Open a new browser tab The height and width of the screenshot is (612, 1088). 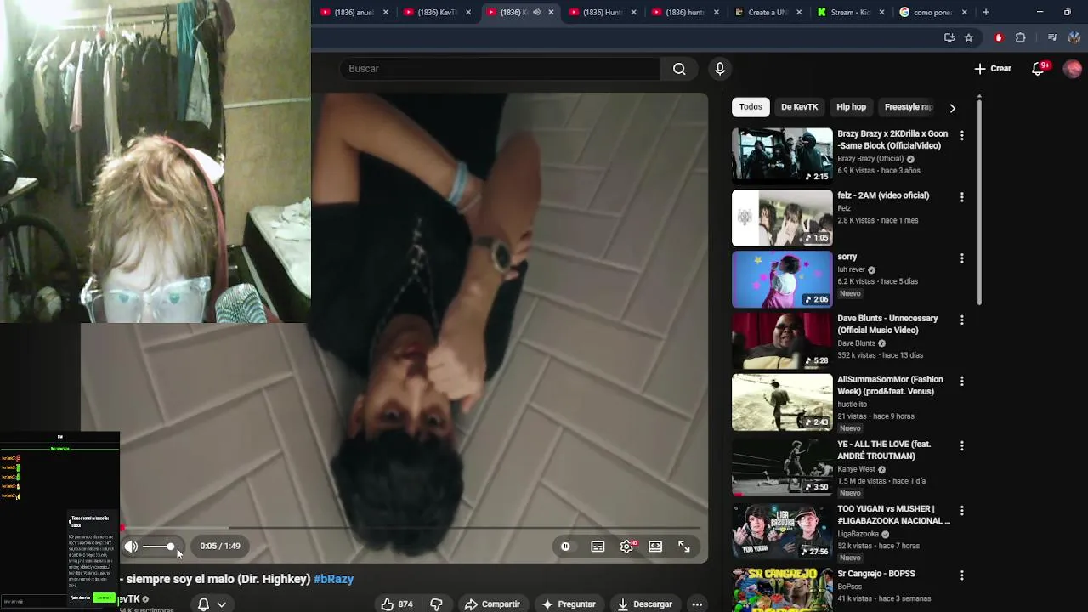point(986,12)
